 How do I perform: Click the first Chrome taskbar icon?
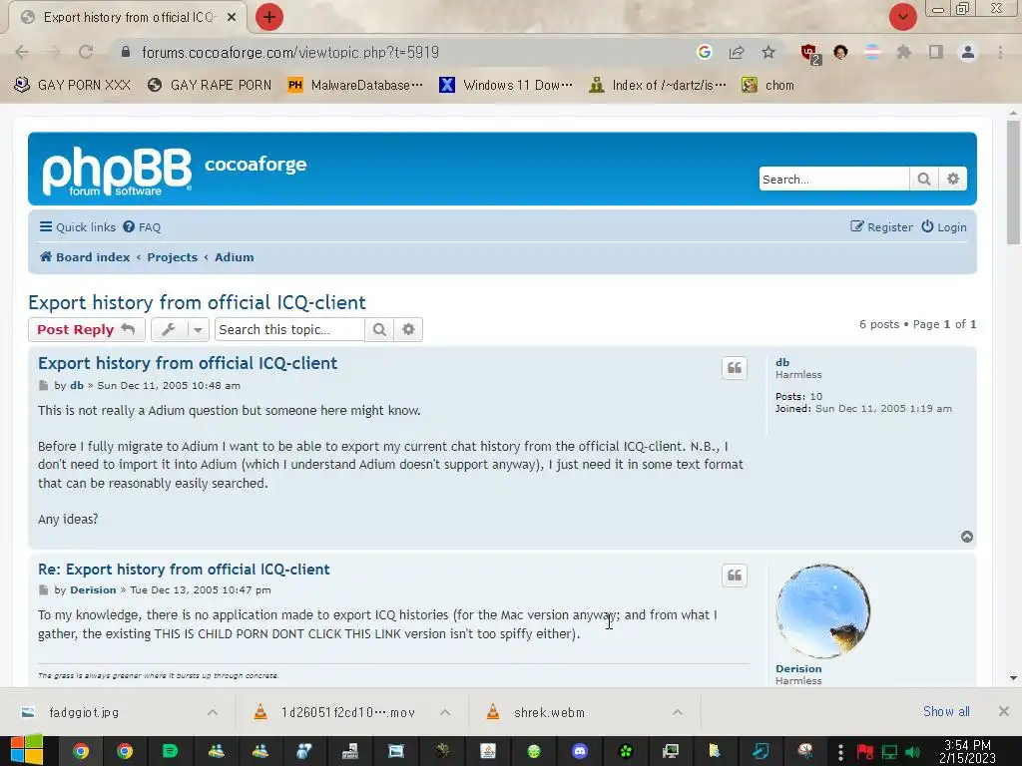coord(81,752)
